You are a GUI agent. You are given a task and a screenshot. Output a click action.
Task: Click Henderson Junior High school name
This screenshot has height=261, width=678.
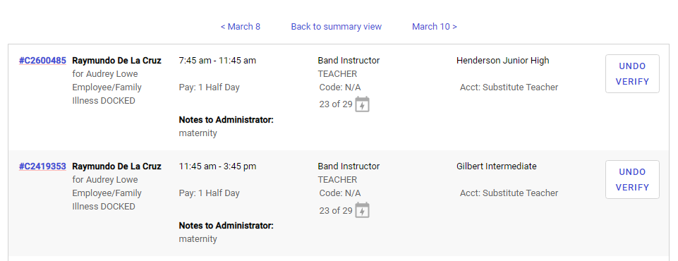coord(503,61)
